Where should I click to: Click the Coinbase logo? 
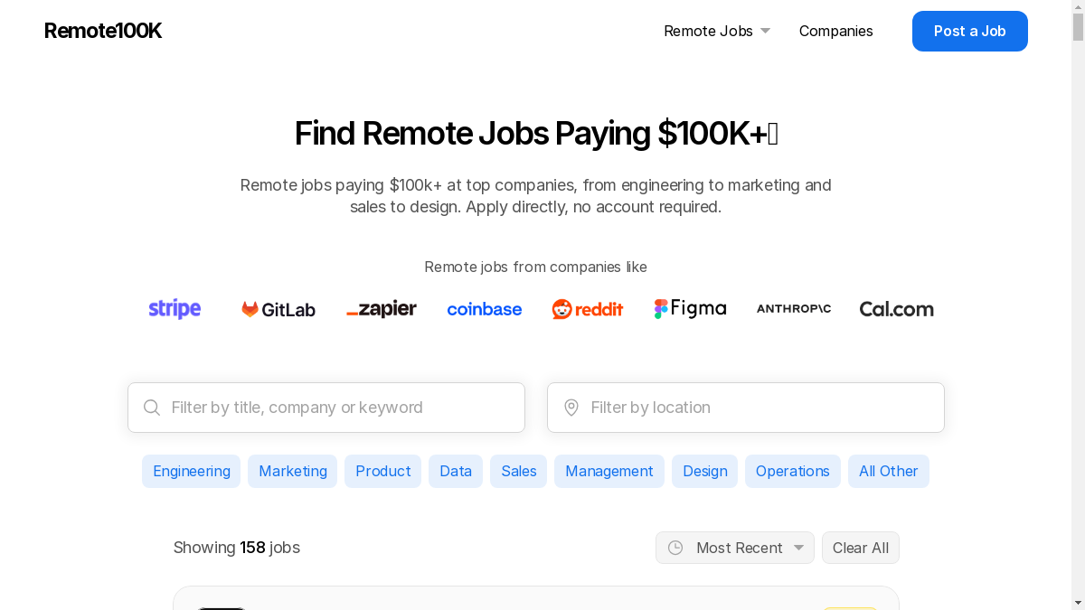pyautogui.click(x=485, y=309)
